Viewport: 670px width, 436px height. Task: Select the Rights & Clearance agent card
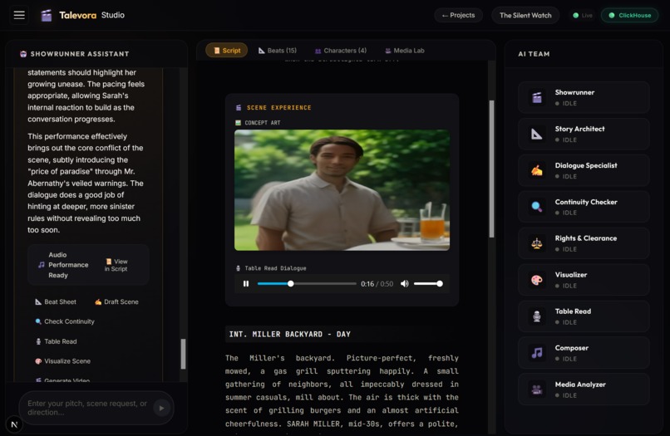(584, 243)
